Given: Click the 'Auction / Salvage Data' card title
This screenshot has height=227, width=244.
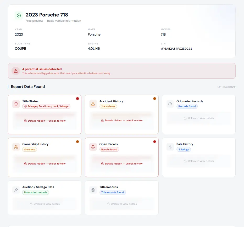Looking at the screenshot, I should click(x=38, y=187).
